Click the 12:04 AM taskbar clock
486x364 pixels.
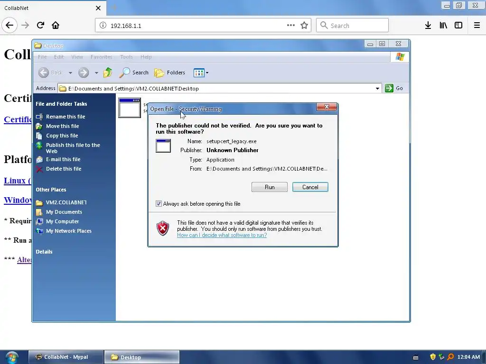click(x=468, y=357)
